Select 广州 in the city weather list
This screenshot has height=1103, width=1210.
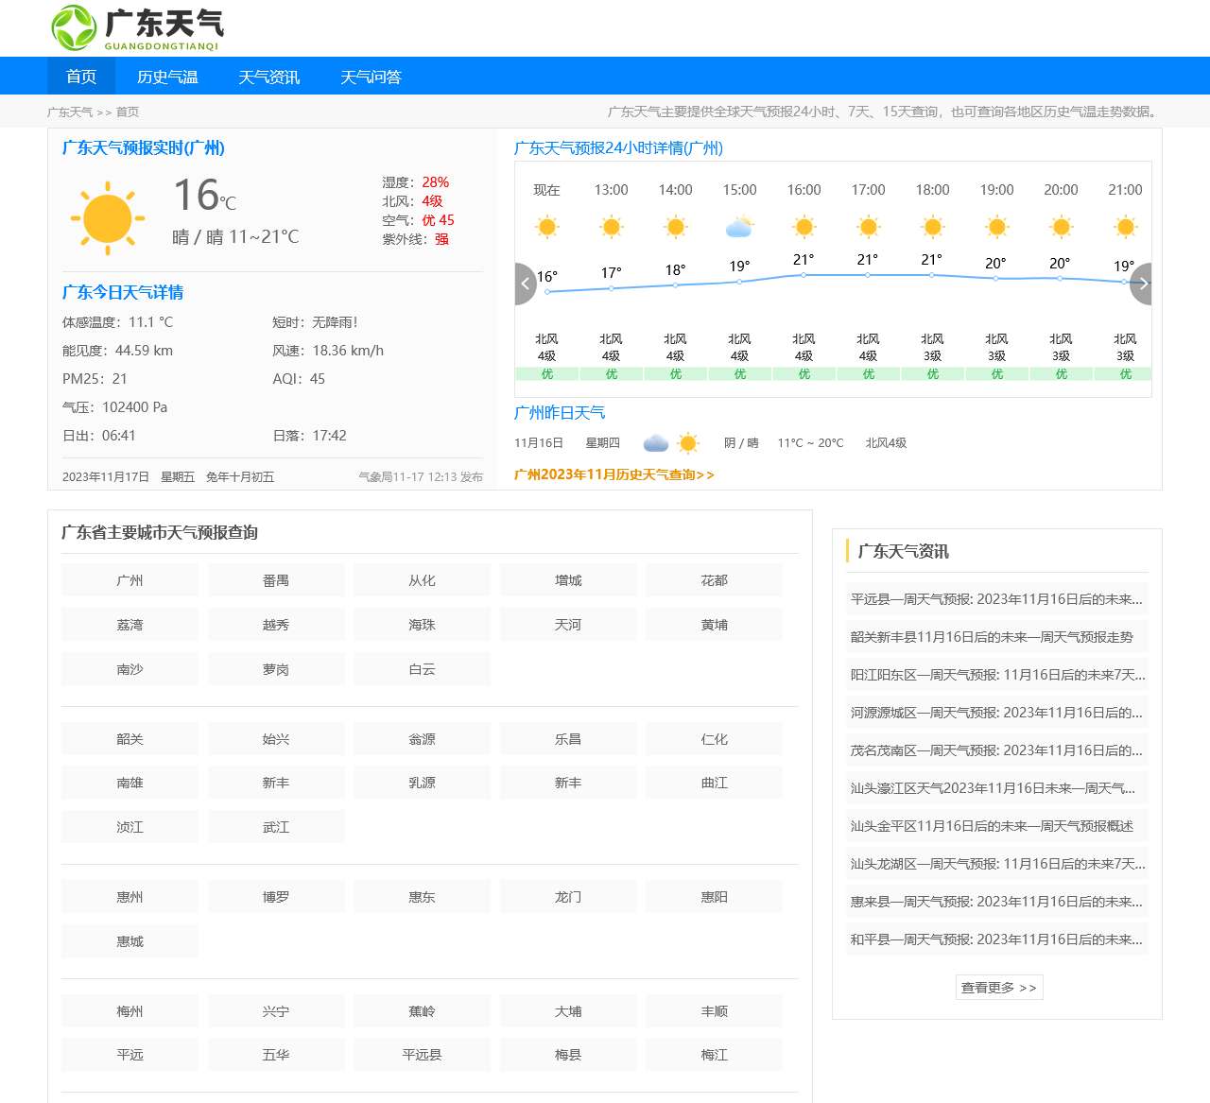point(130,579)
